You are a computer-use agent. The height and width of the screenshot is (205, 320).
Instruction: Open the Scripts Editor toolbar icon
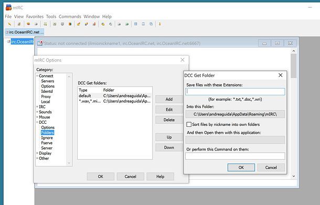click(45, 24)
